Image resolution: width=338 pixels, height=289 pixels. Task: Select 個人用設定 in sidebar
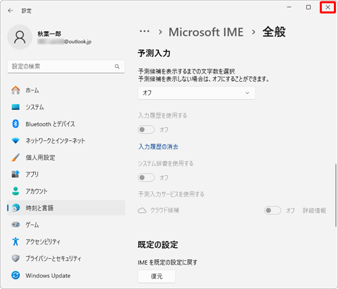(66, 157)
